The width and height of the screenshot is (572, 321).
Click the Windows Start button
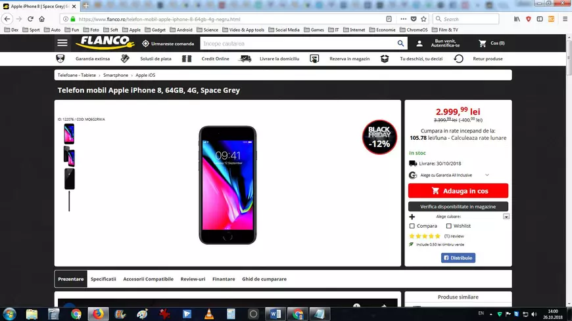point(9,314)
